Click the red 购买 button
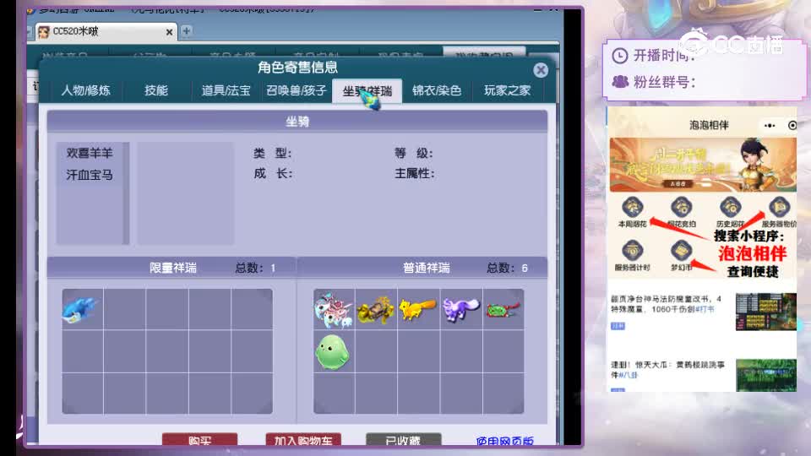The height and width of the screenshot is (456, 811). 199,439
